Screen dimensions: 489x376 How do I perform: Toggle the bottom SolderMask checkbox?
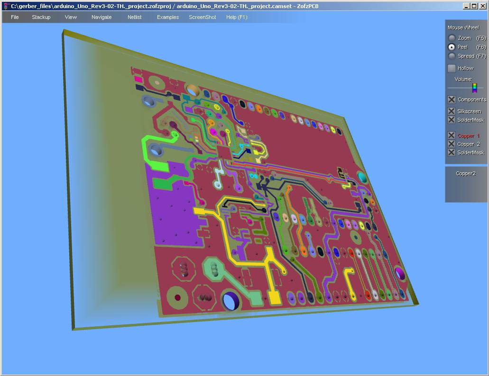point(452,152)
